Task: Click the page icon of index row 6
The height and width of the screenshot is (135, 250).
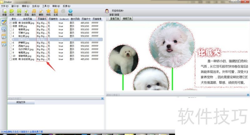Action: pos(11,43)
